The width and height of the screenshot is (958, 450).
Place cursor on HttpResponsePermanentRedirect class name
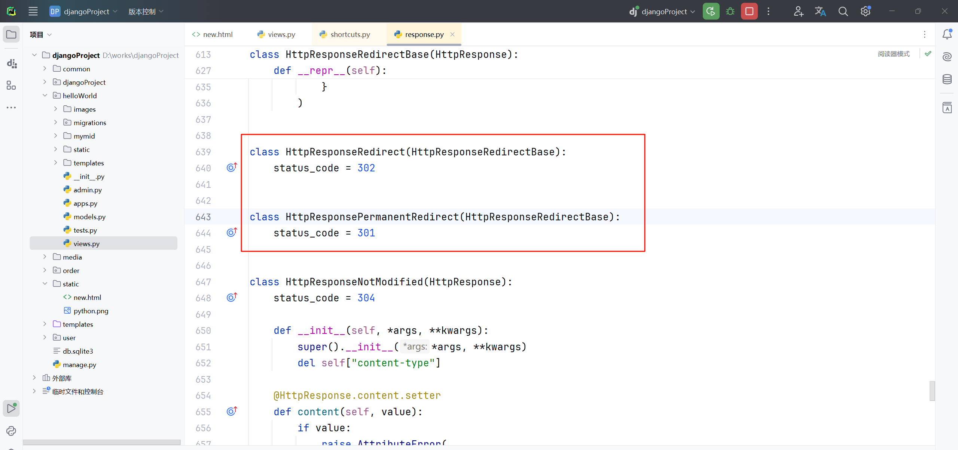(372, 217)
